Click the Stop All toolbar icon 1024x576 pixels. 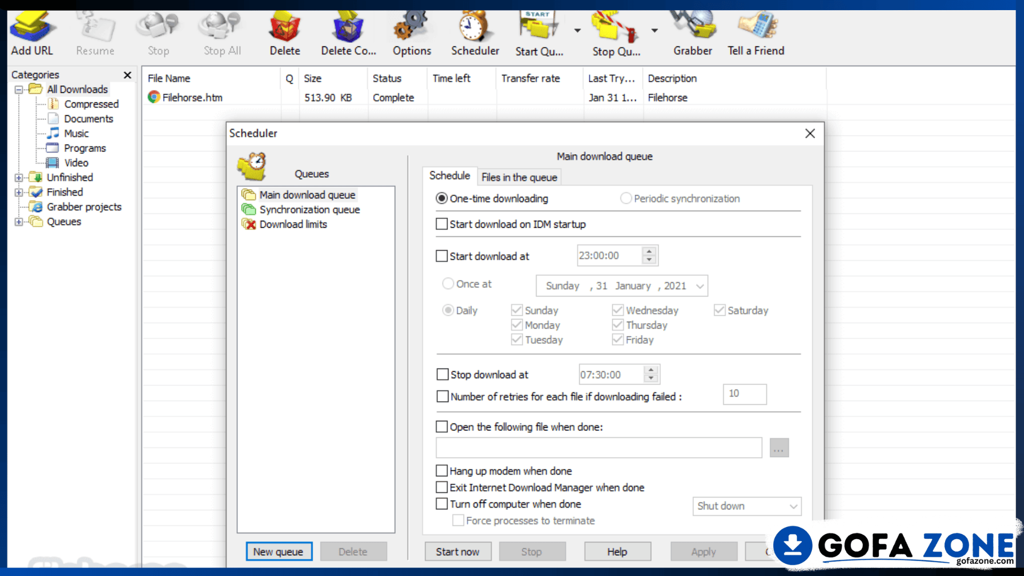pos(222,33)
